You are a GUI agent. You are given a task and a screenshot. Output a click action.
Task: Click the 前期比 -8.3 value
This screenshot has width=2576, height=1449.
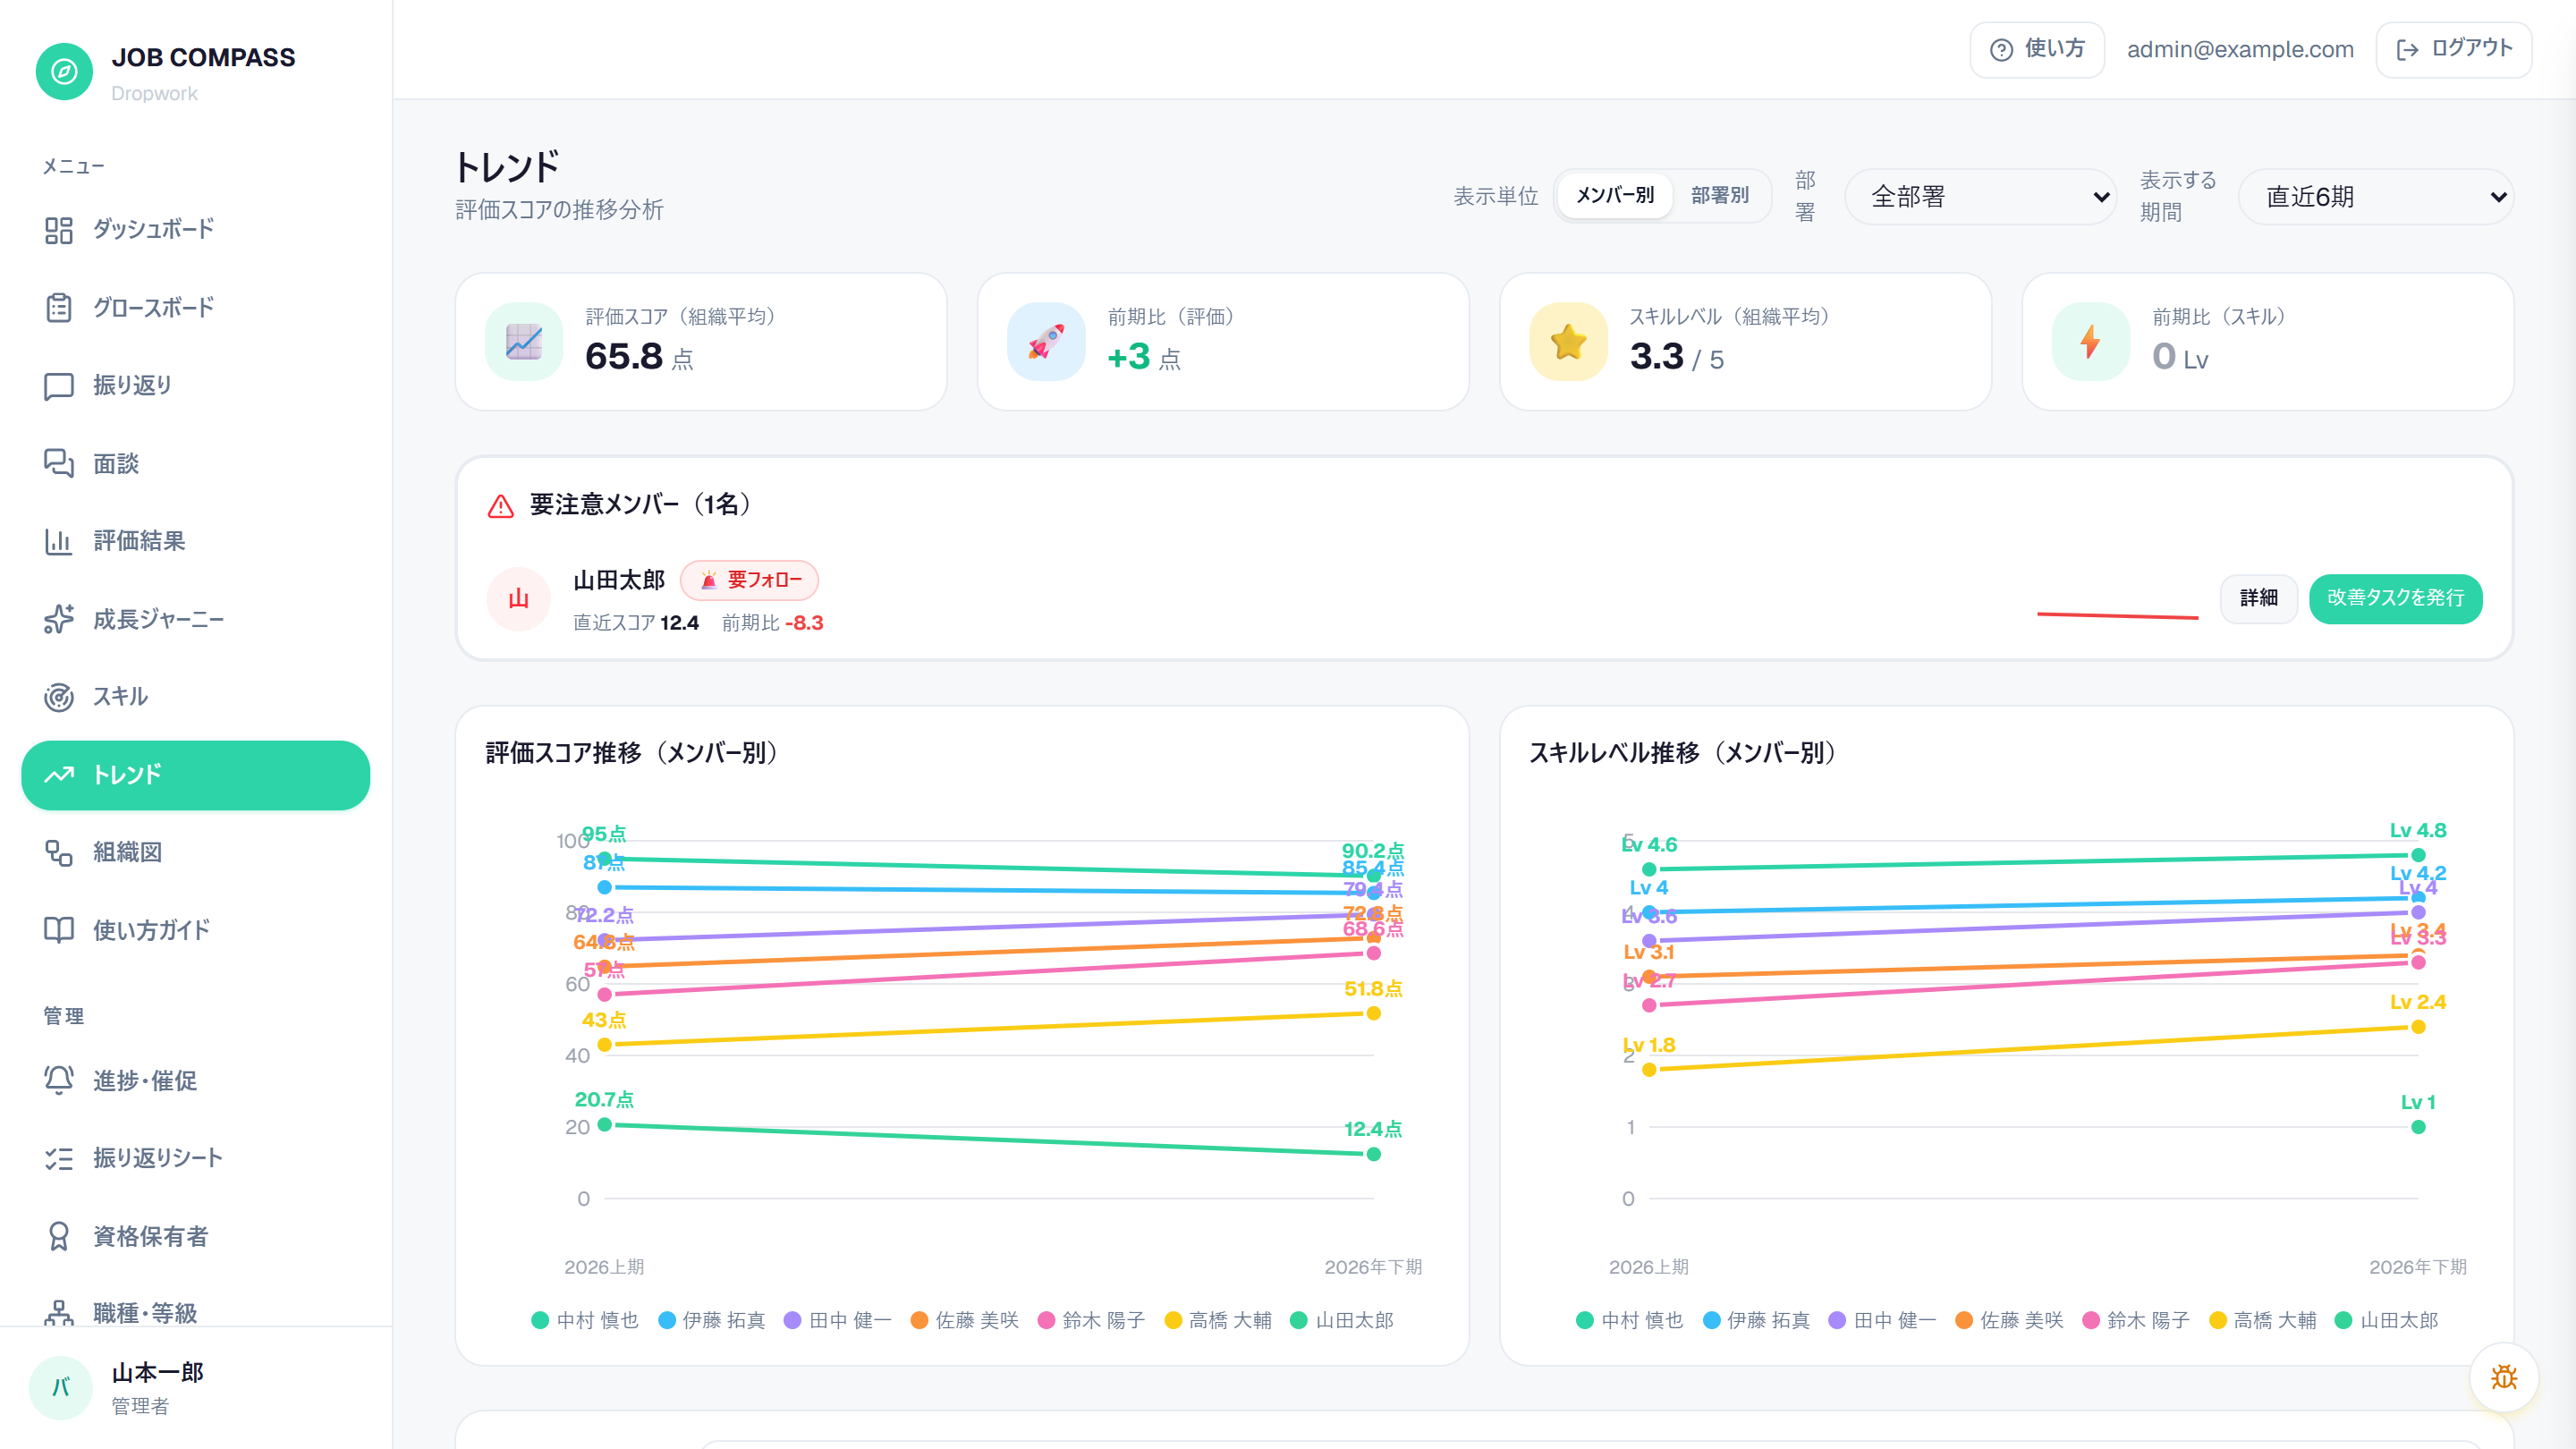coord(772,623)
